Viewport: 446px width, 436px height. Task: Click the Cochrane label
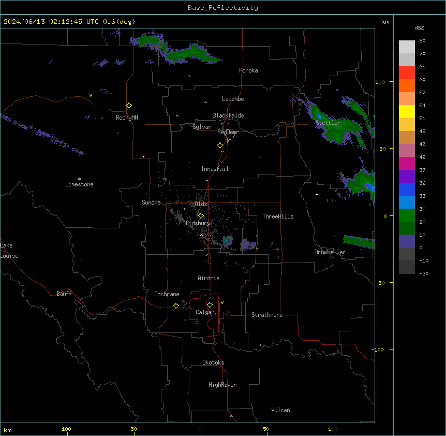coord(167,294)
